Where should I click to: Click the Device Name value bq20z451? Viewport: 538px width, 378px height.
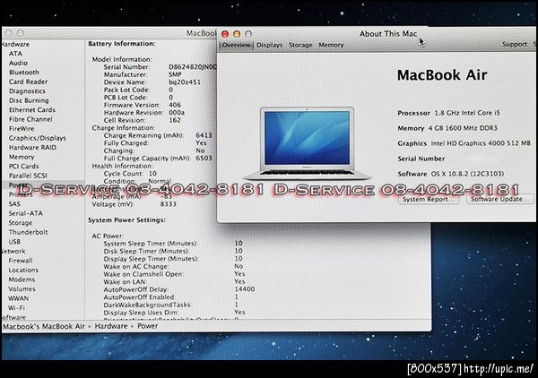coord(185,82)
